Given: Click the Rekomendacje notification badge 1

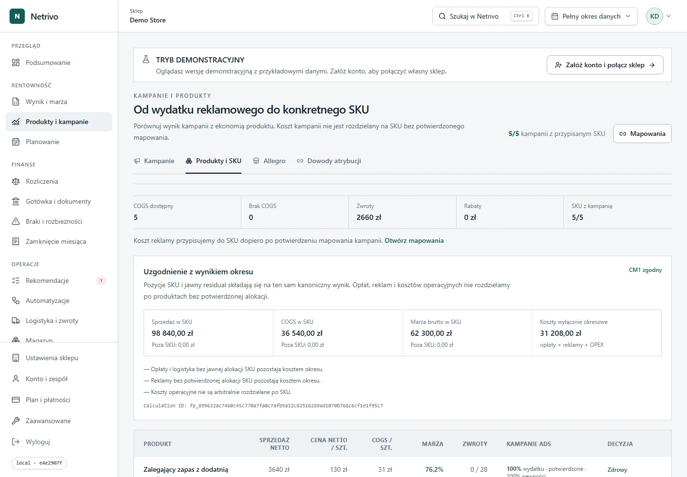Looking at the screenshot, I should 101,280.
